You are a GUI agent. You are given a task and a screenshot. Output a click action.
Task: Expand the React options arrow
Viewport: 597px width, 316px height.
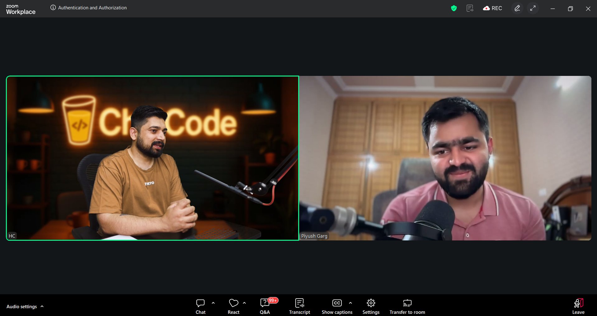click(x=244, y=303)
